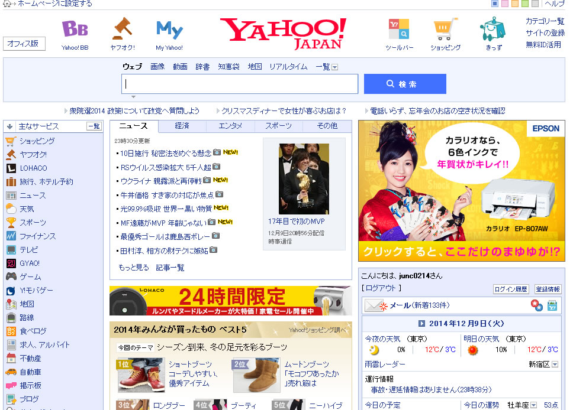
Task: Click the house icon for 不動産
Action: tap(11, 359)
